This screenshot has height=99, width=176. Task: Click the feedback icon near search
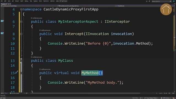(149, 1)
